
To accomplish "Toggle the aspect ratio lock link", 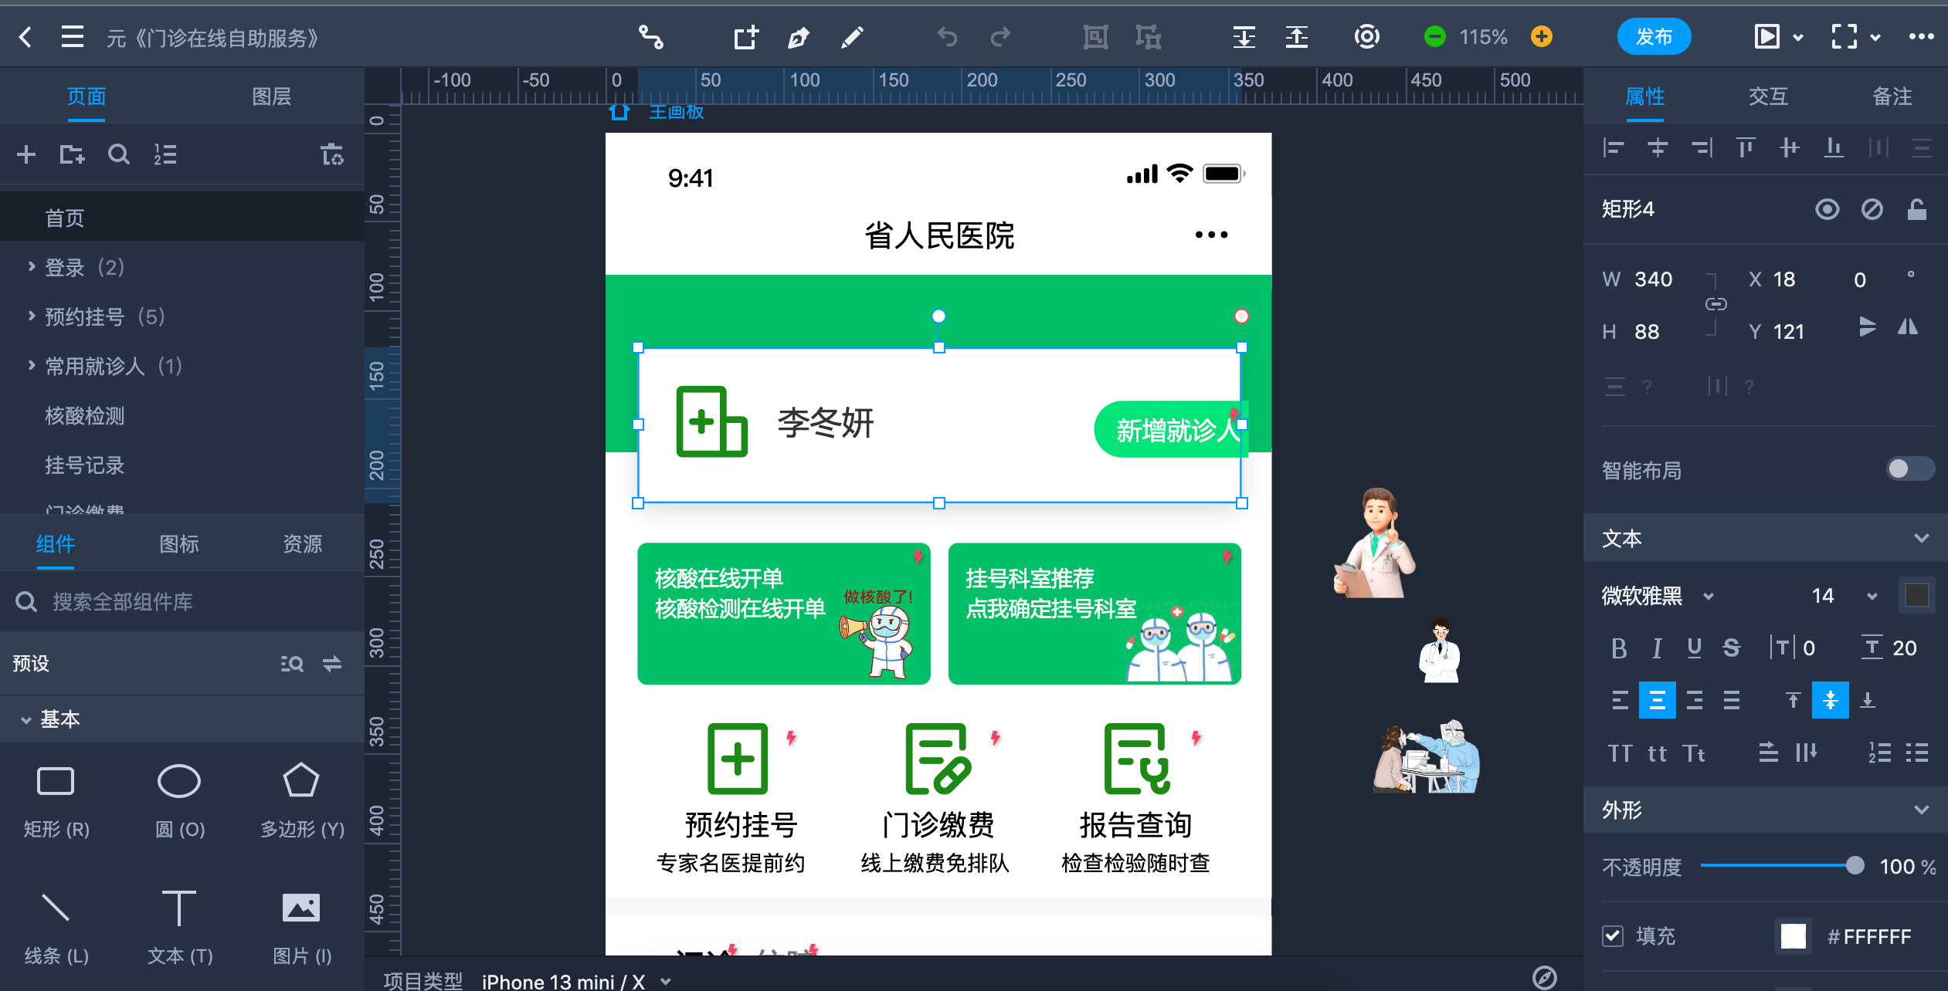I will tap(1716, 304).
